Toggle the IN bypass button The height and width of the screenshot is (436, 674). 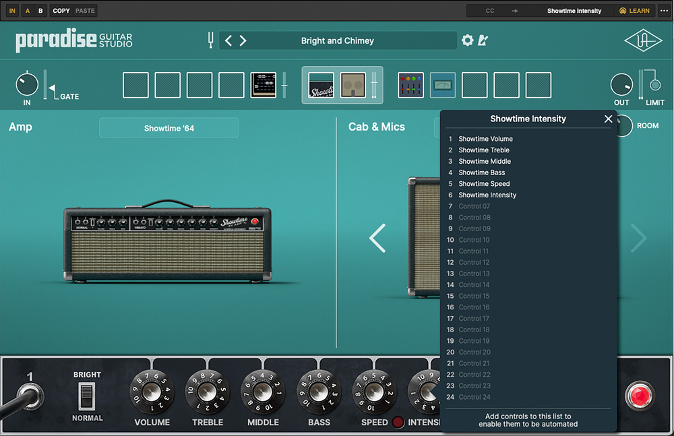pos(12,11)
